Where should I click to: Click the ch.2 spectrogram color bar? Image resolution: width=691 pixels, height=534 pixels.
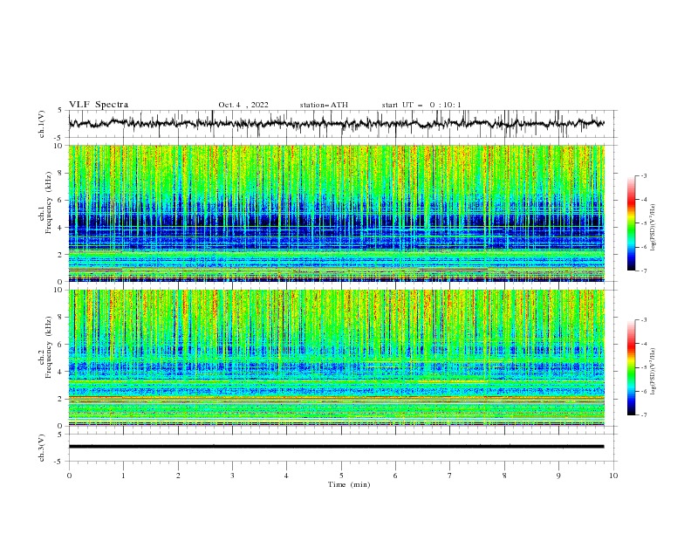click(631, 367)
